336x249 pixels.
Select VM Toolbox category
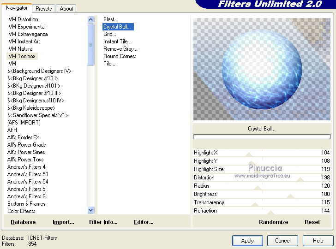22,56
